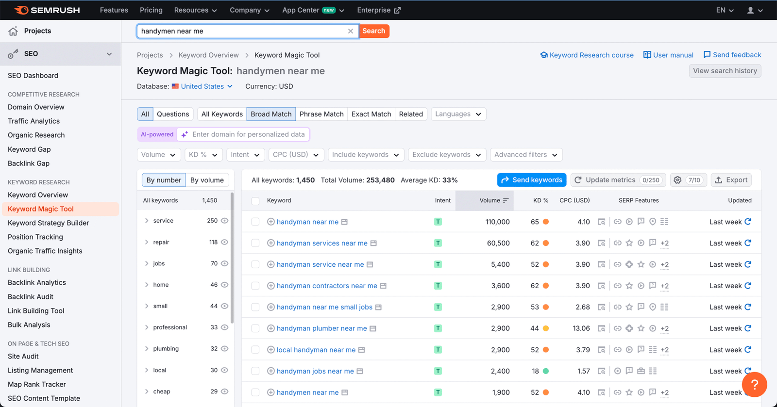Clear the search box with X icon

(x=351, y=31)
